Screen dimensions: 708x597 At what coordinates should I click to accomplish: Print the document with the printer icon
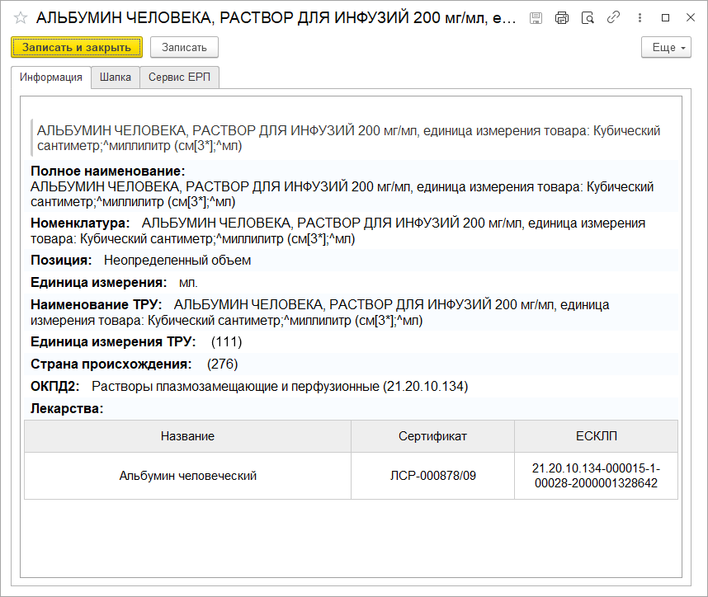click(562, 18)
